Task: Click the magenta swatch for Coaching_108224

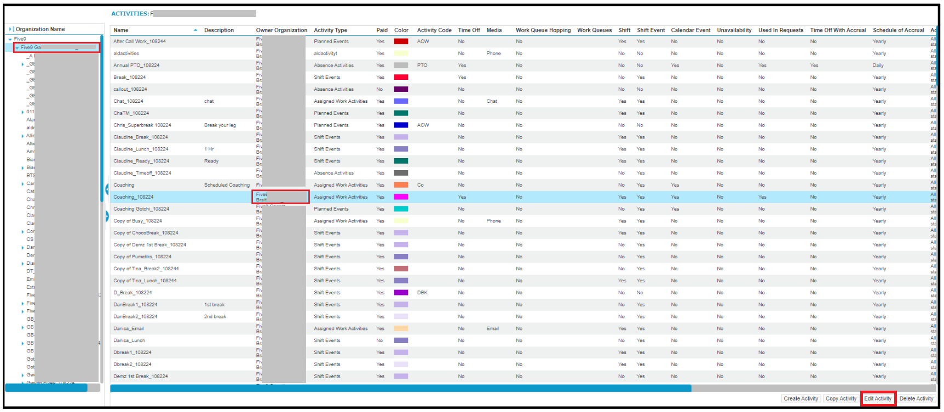Action: tap(401, 197)
